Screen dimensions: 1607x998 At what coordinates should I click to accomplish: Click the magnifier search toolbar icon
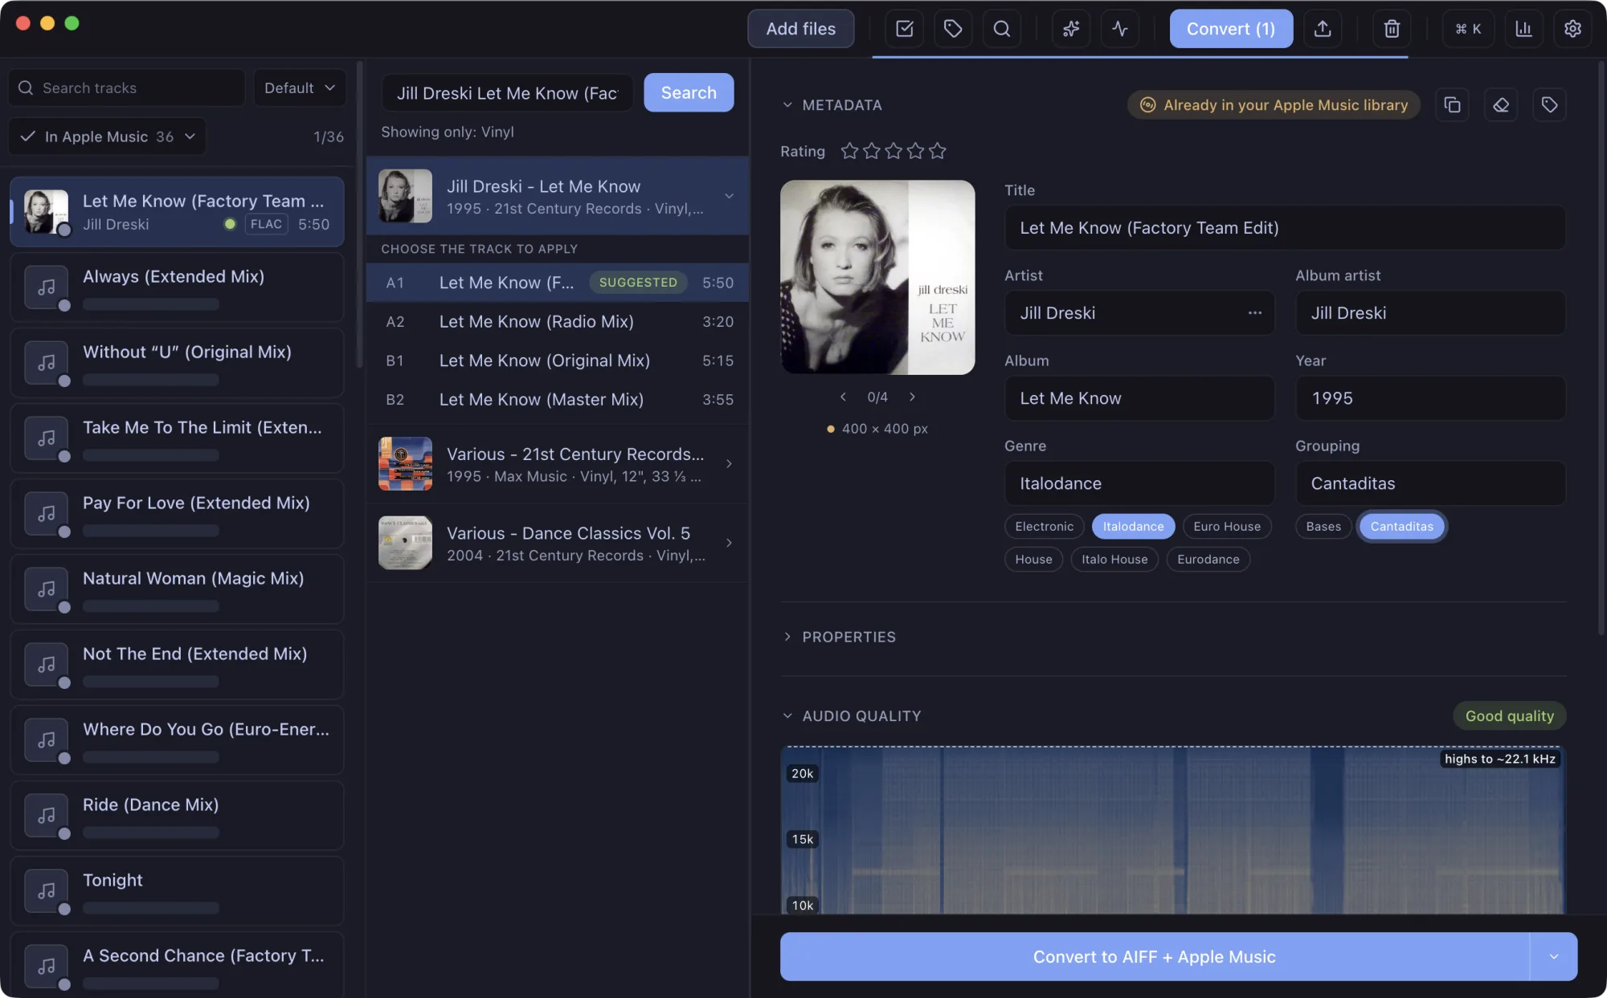1002,29
